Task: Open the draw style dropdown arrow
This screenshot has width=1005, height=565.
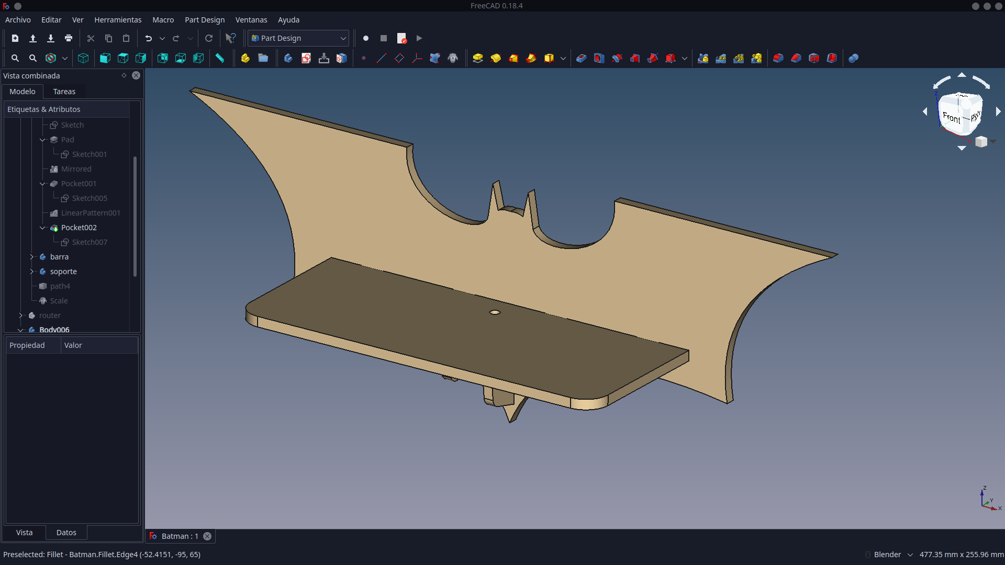Action: tap(65, 59)
